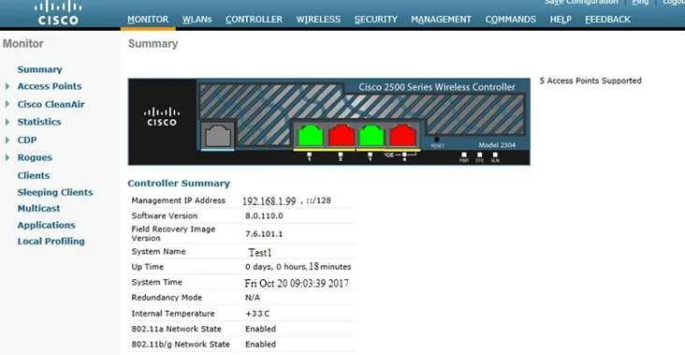Open the MANAGEMENT tab
The width and height of the screenshot is (685, 355).
click(441, 20)
